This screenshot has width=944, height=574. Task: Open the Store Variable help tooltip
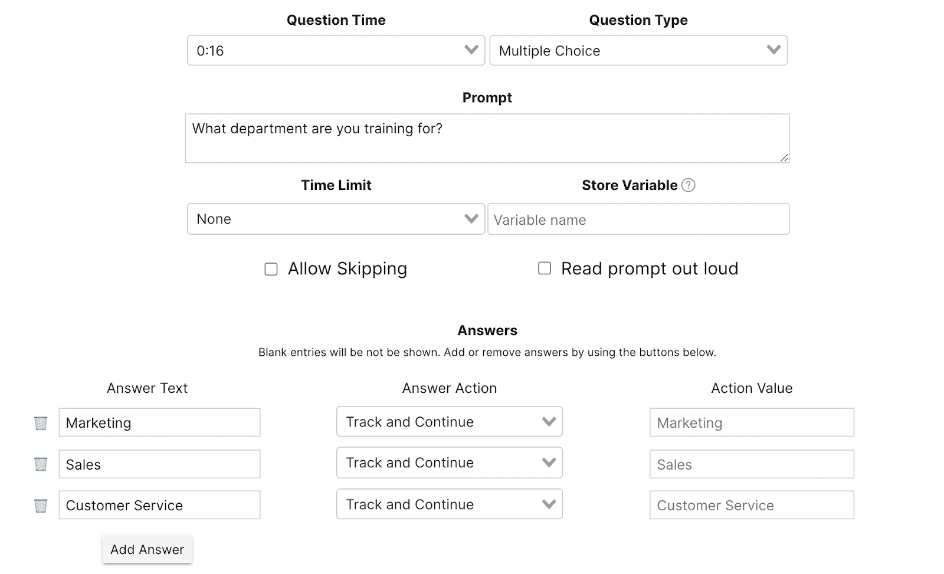[x=688, y=185]
